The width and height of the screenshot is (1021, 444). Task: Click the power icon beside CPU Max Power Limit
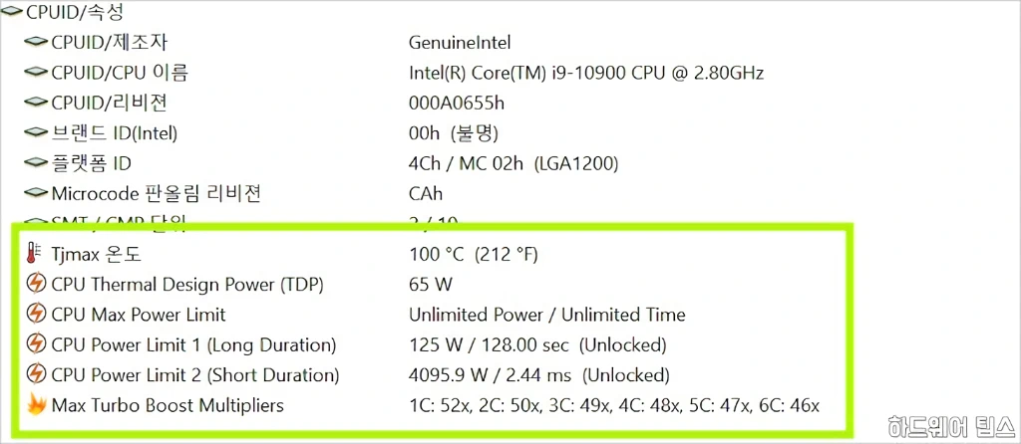[36, 315]
